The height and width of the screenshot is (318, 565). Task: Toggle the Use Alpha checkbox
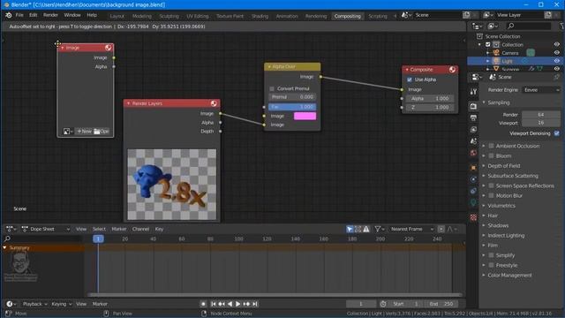410,79
